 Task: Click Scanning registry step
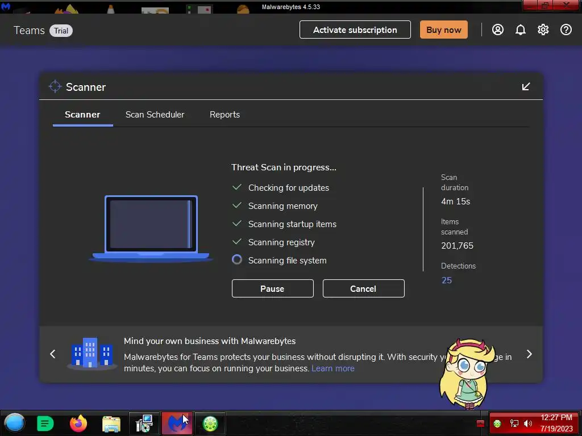(281, 242)
